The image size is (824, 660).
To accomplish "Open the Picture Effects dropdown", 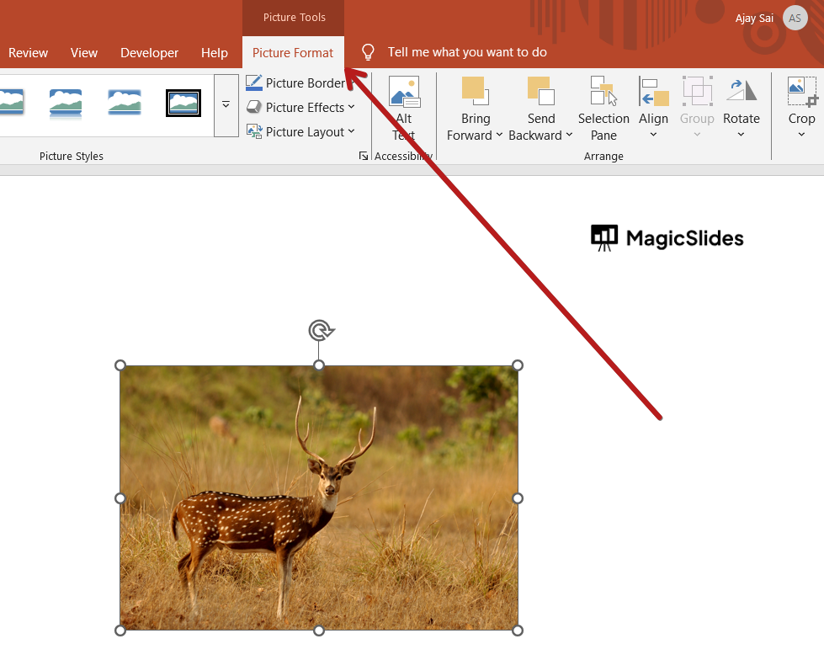I will tap(300, 107).
